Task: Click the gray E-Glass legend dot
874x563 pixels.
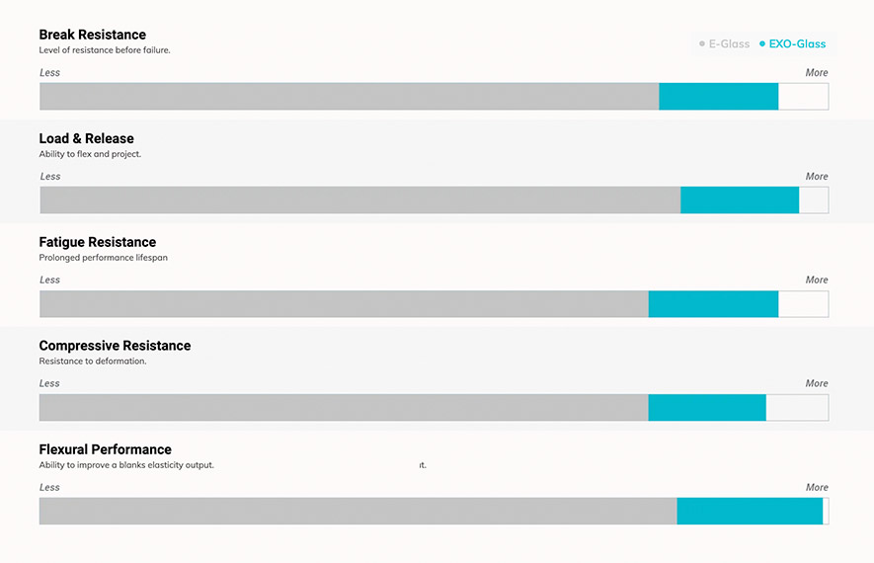Action: click(702, 44)
